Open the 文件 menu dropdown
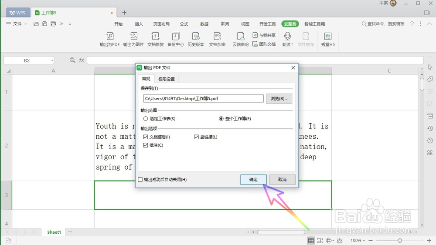The width and height of the screenshot is (436, 245). pyautogui.click(x=17, y=24)
